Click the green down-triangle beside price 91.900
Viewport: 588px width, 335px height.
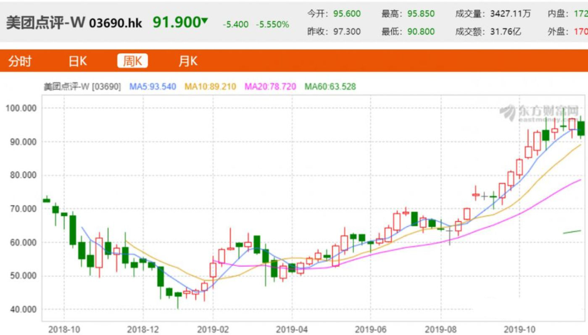pyautogui.click(x=204, y=21)
